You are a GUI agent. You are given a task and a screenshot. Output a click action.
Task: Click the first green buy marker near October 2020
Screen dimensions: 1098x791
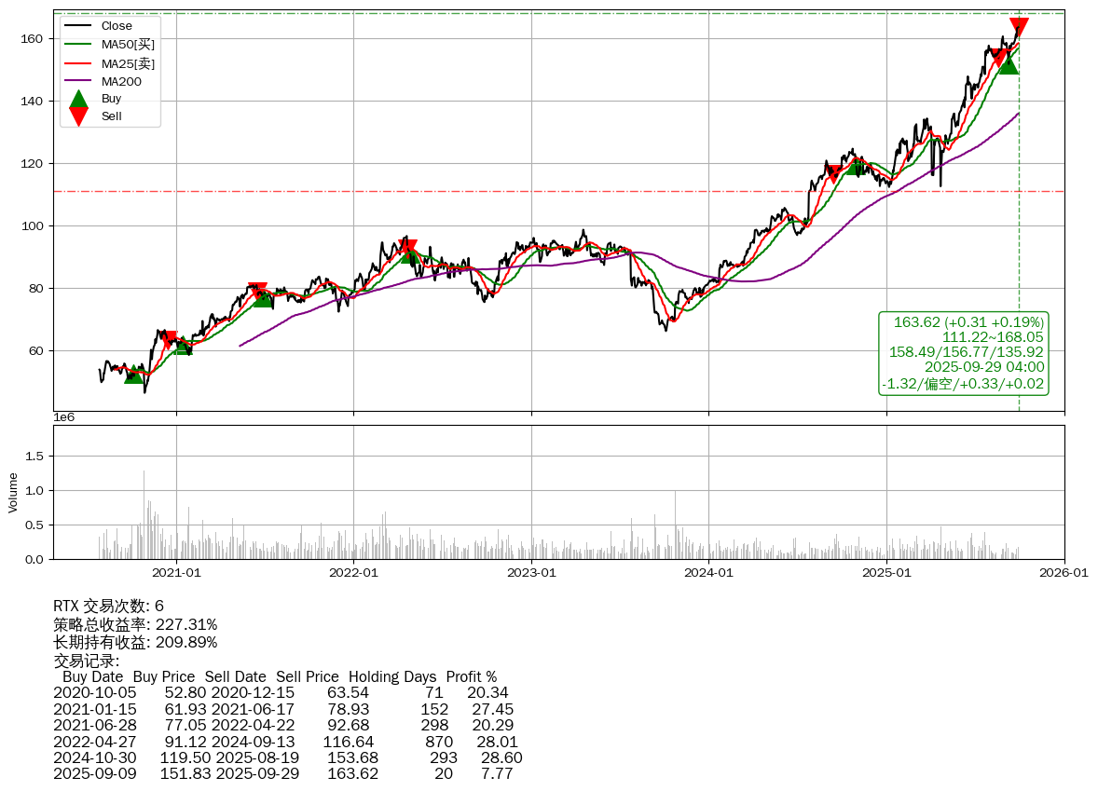pyautogui.click(x=134, y=374)
